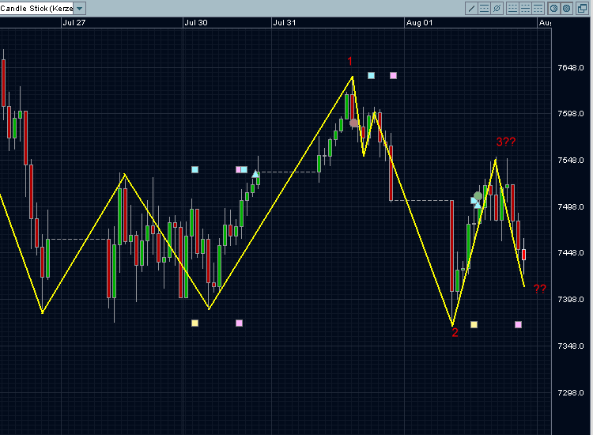Click the red wave label 2

455,333
